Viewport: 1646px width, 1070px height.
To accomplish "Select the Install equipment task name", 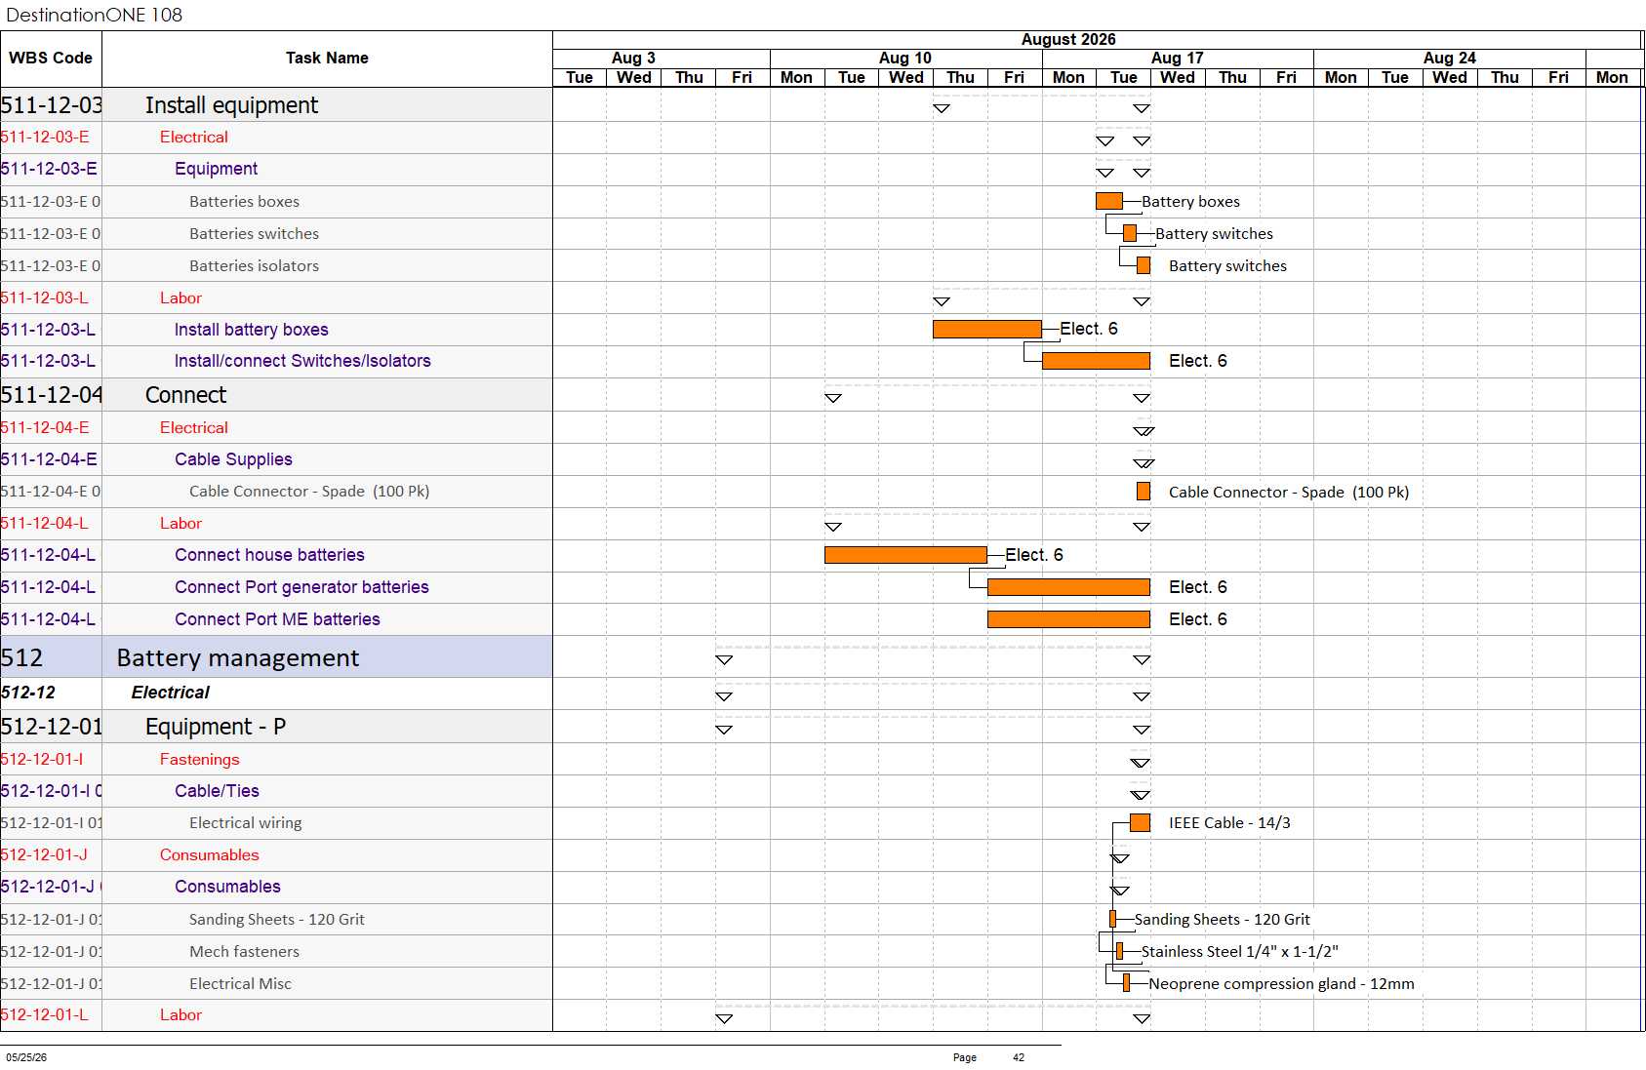I will coord(231,105).
